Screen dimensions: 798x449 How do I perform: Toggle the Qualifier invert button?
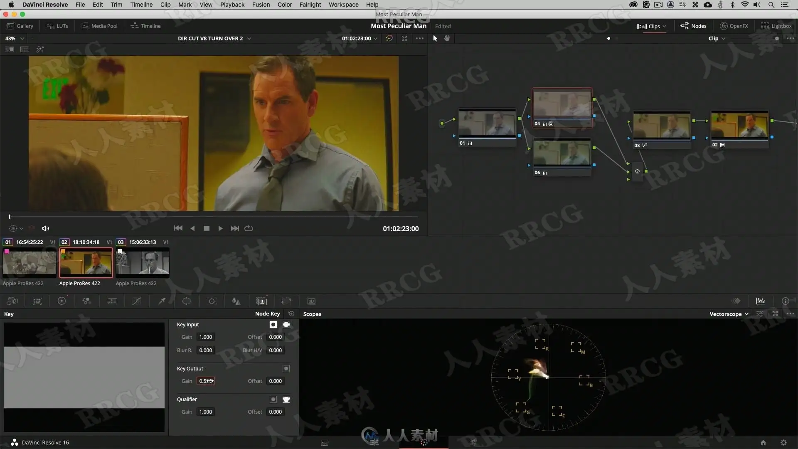[x=286, y=400]
